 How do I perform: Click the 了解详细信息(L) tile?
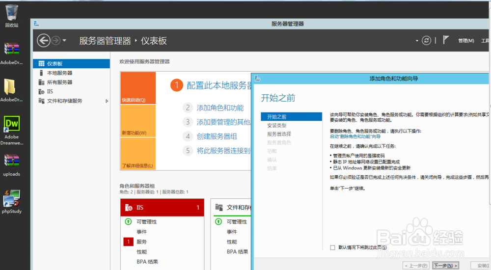pyautogui.click(x=138, y=154)
